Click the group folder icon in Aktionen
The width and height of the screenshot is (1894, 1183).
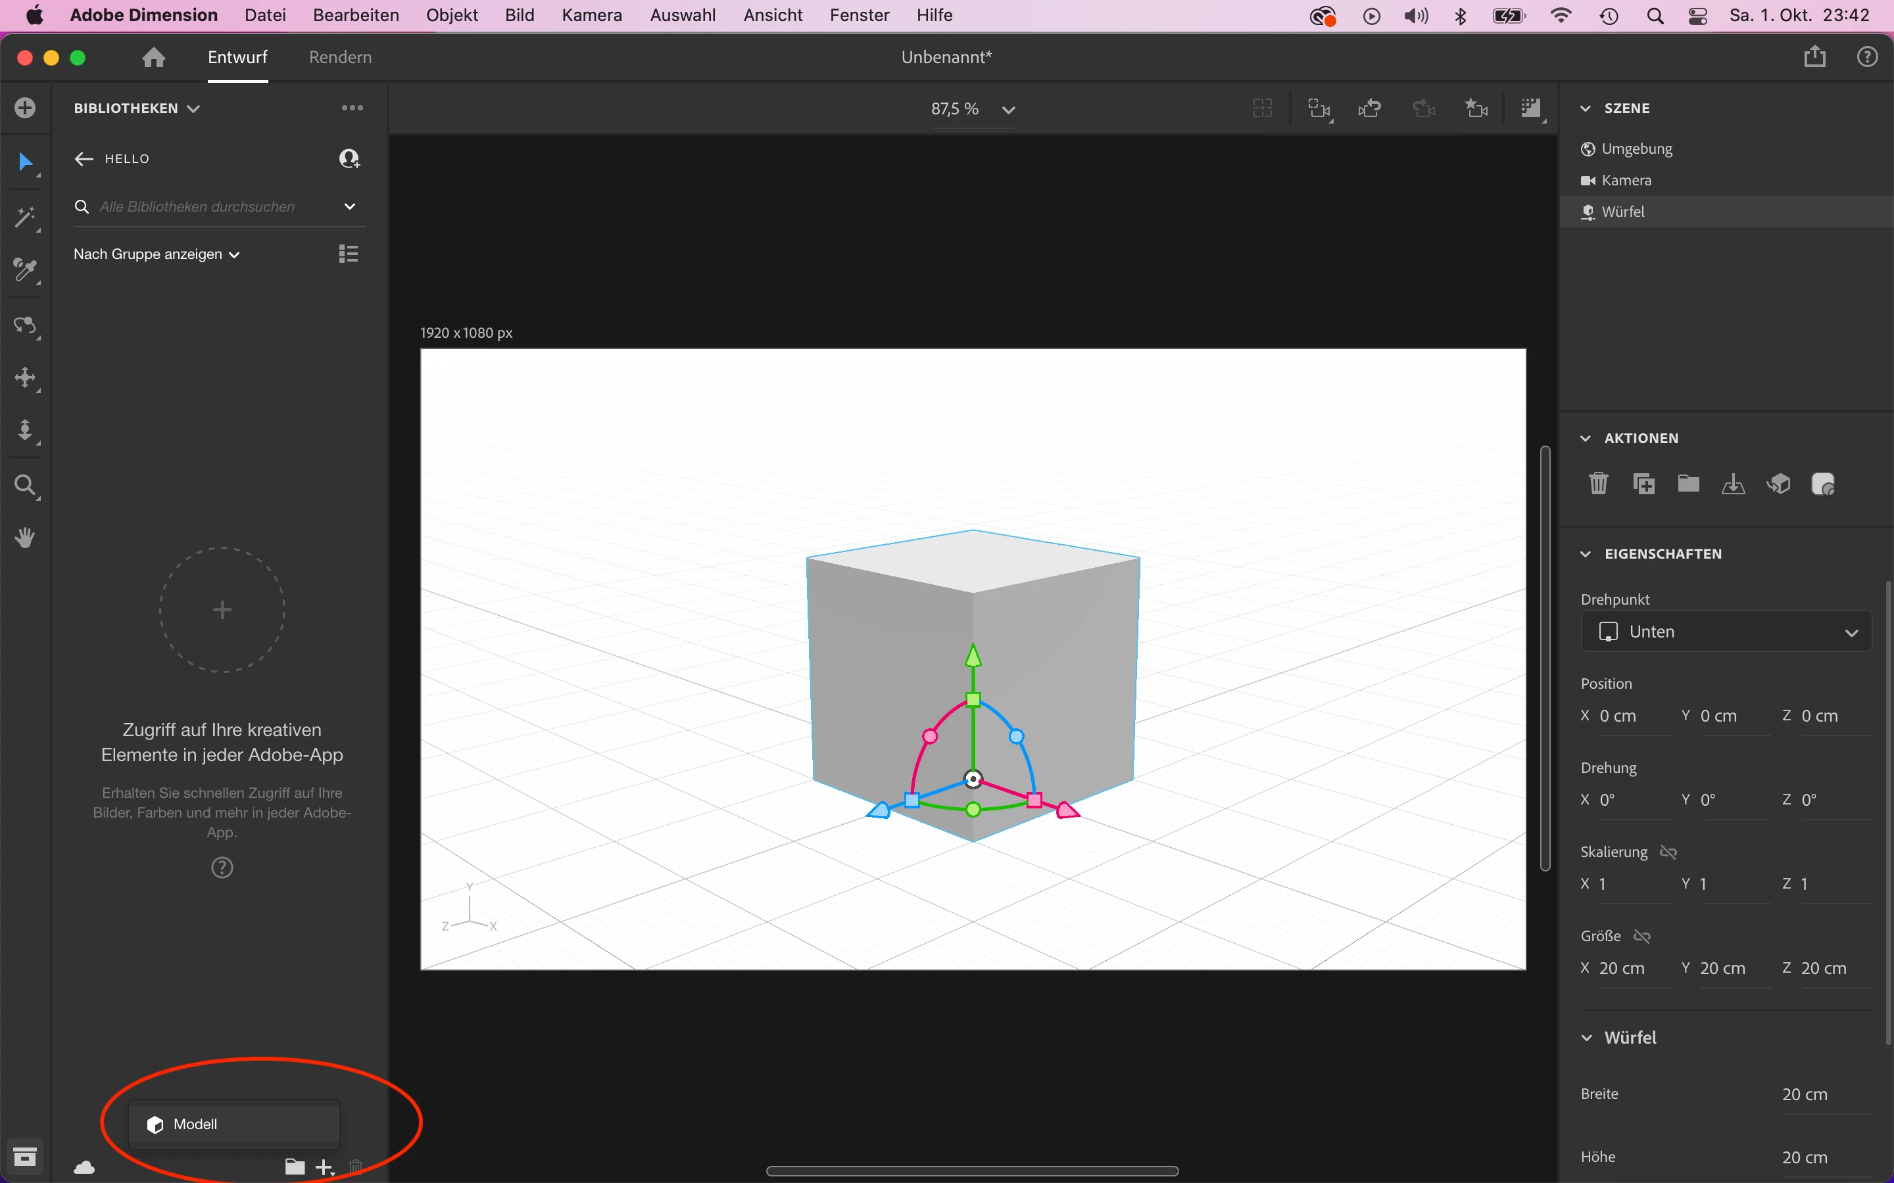coord(1688,484)
